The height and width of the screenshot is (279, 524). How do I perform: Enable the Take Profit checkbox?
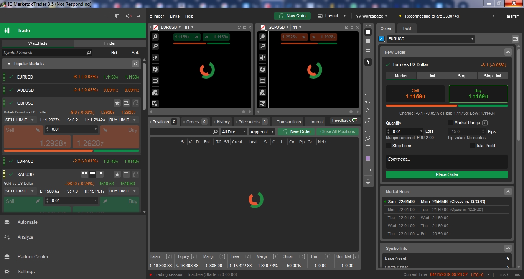(x=472, y=146)
